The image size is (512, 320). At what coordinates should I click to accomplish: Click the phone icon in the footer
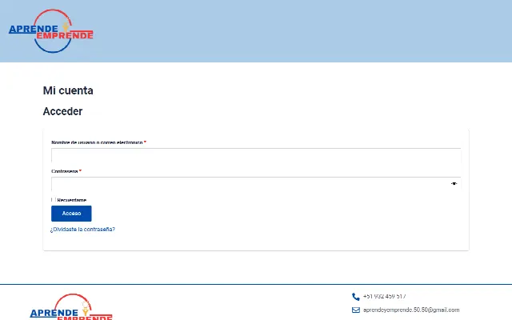click(355, 297)
